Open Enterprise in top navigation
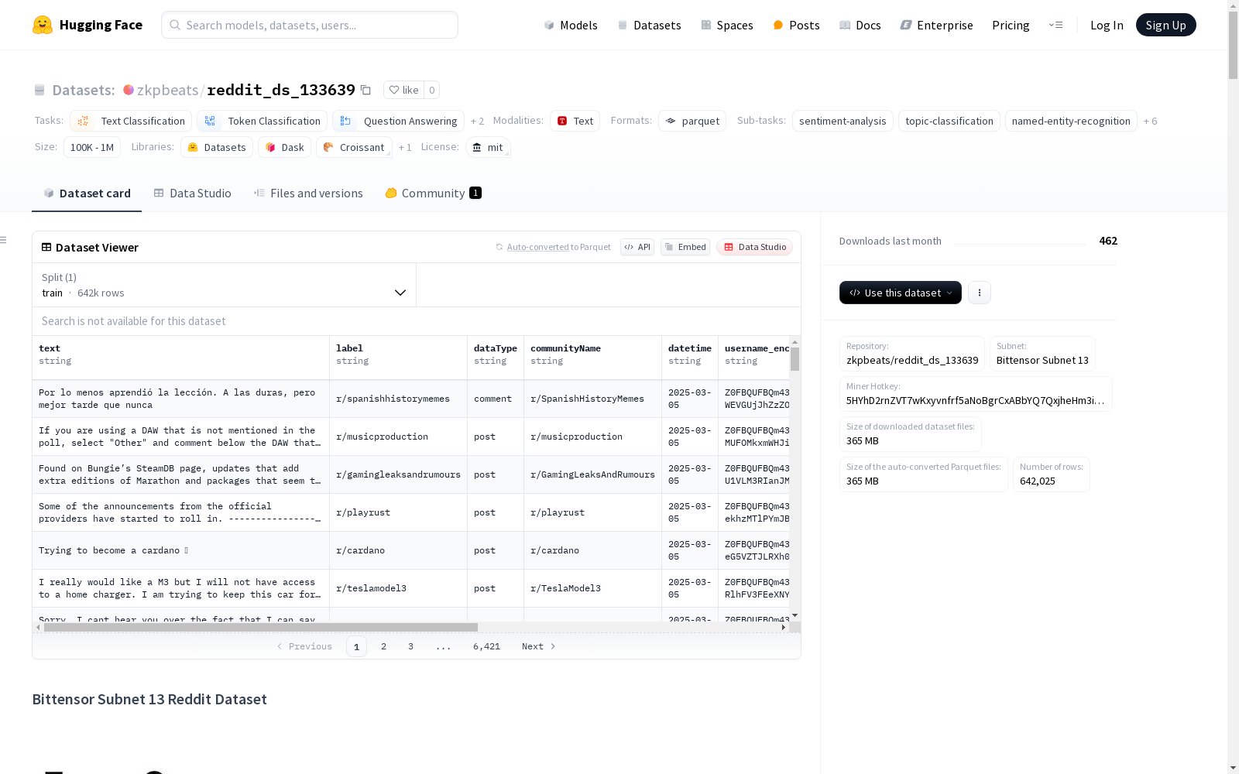1239x774 pixels. click(x=936, y=25)
